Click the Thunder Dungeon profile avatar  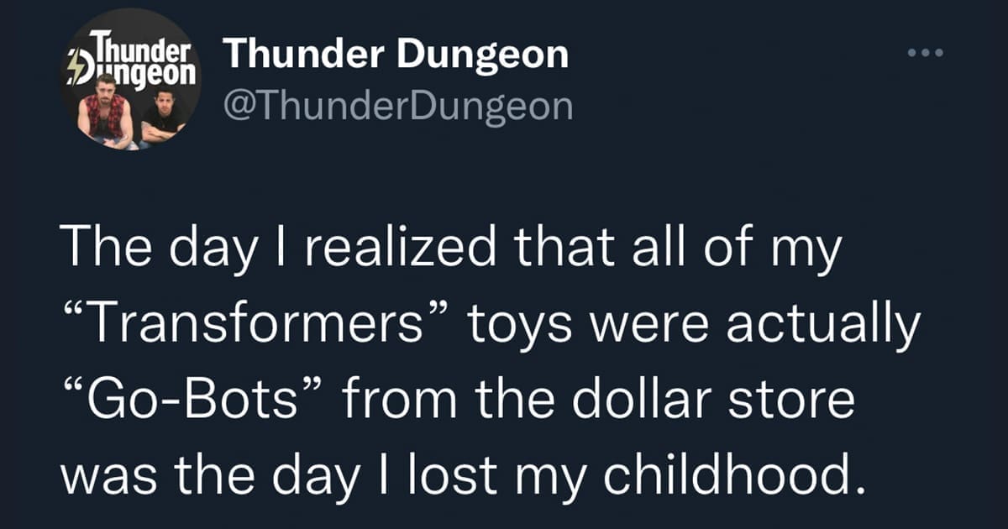click(131, 81)
